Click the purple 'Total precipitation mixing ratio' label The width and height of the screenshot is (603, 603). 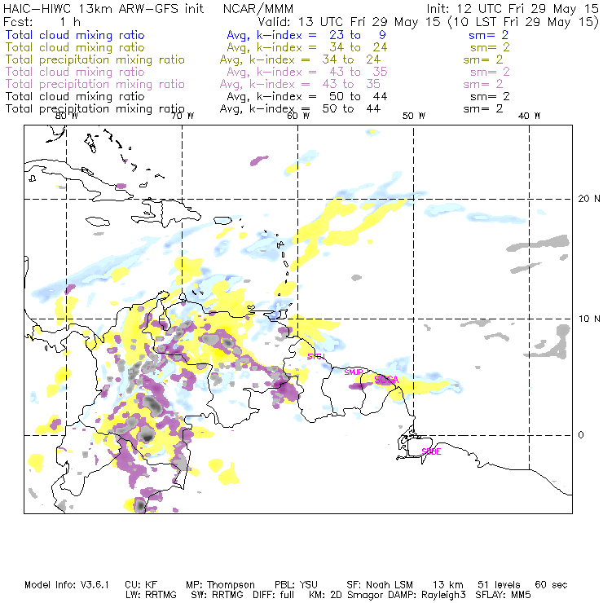[x=95, y=84]
